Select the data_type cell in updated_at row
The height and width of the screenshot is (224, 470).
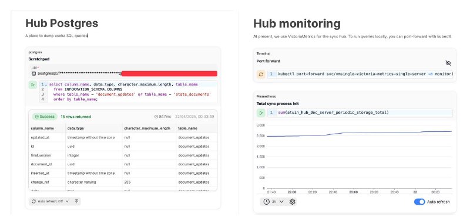[93, 138]
